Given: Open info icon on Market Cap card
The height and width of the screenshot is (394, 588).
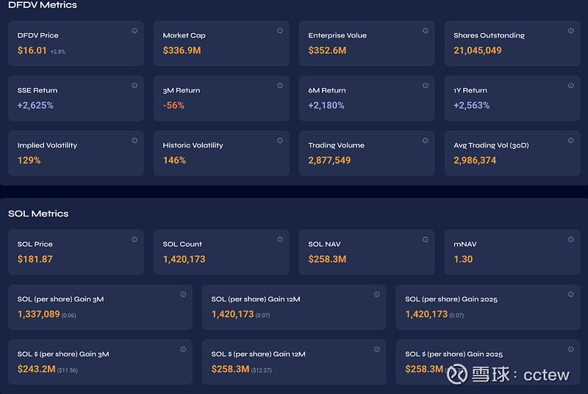Looking at the screenshot, I should click(x=280, y=31).
